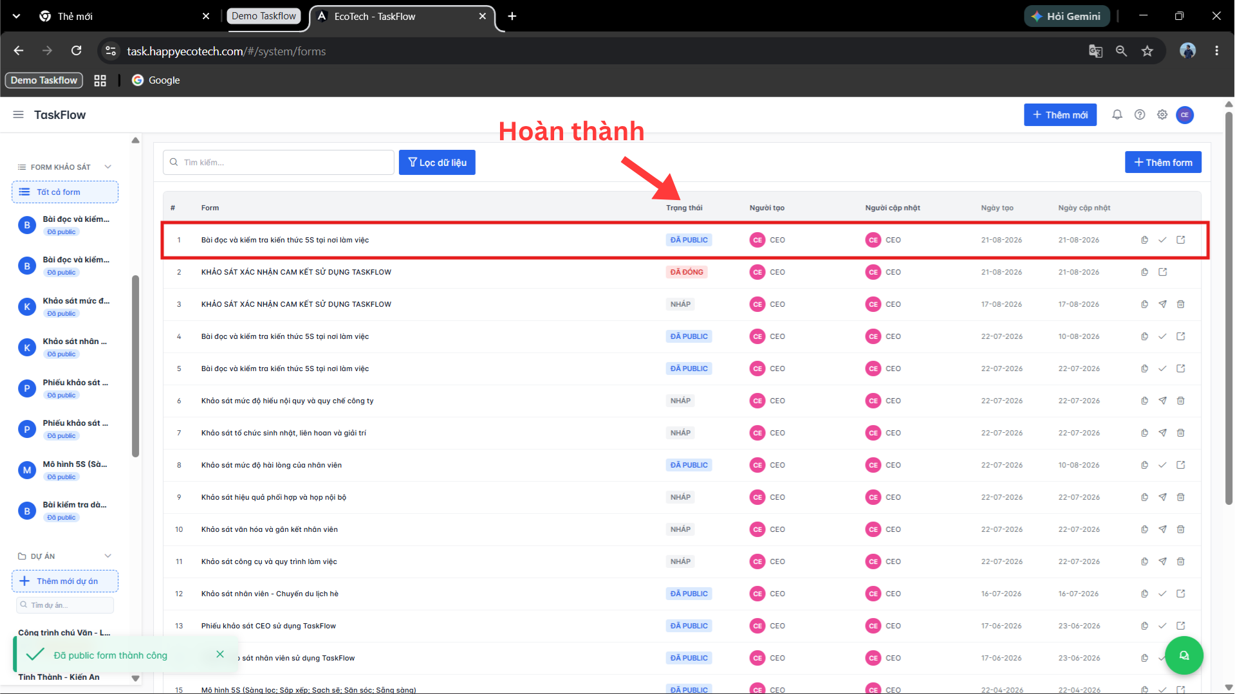This screenshot has width=1235, height=694.
Task: Click the 'Thêm form' button
Action: pos(1163,163)
